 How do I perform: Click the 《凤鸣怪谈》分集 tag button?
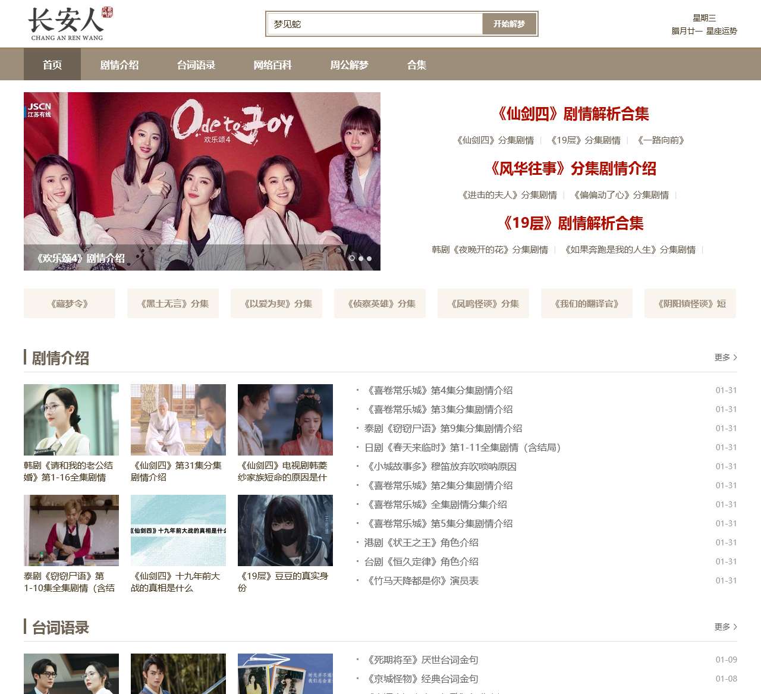point(483,303)
